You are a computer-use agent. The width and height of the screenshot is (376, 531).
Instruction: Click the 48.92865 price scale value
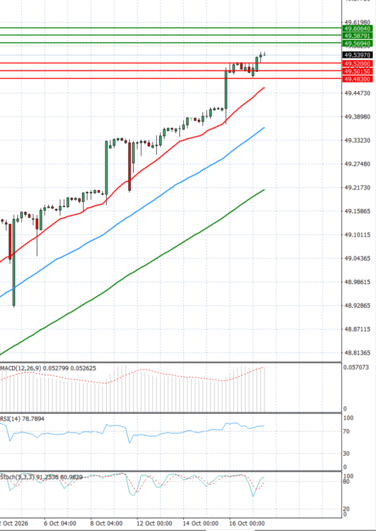pos(357,306)
